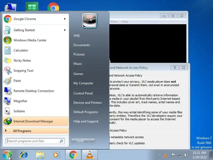Expand All Programs list

coord(36,131)
